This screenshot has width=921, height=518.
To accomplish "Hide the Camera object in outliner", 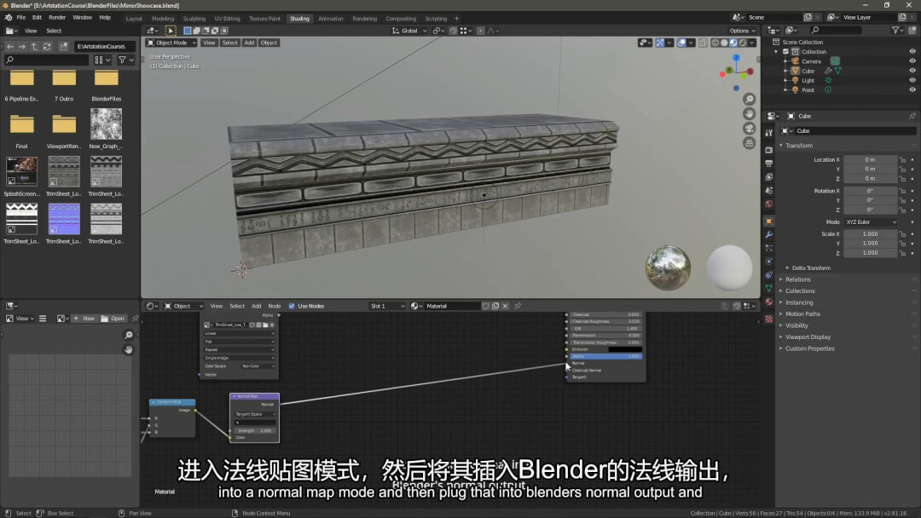I will tap(912, 61).
